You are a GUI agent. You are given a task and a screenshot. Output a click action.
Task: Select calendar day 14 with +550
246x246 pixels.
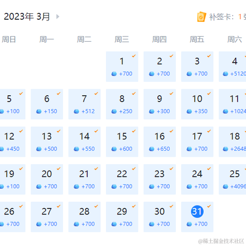[84, 142]
